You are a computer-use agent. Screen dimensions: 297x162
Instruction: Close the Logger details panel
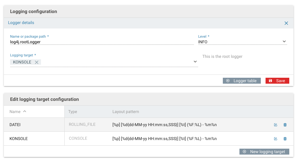click(x=286, y=23)
